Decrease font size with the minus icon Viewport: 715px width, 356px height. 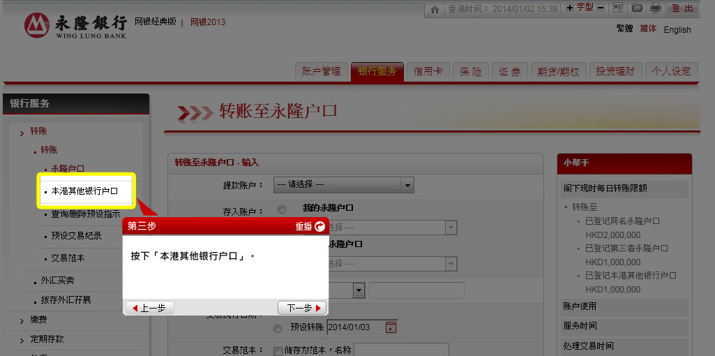coord(601,8)
